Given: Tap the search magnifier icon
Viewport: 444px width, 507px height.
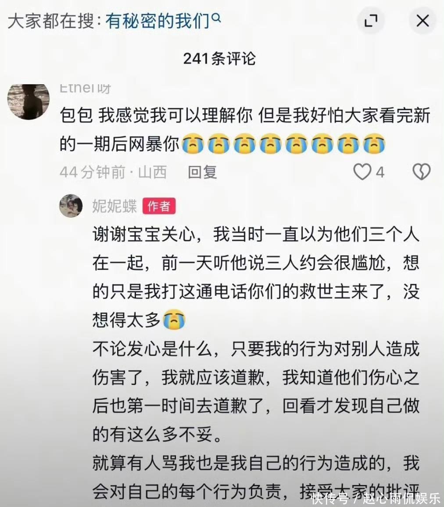Looking at the screenshot, I should pyautogui.click(x=216, y=18).
